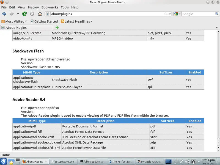Click the About Plugins taskbar button
This screenshot has height=165, width=220.
[x=35, y=162]
